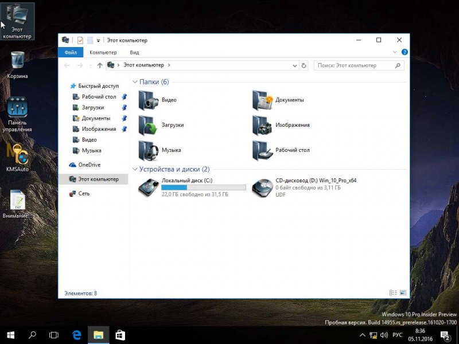The height and width of the screenshot is (344, 459).
Task: Go up one level with the up arrow
Action: tap(100, 65)
